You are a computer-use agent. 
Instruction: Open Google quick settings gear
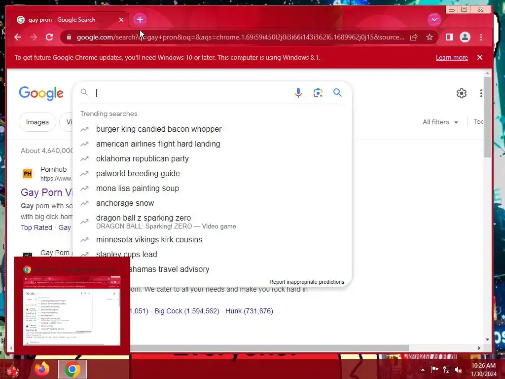tap(461, 93)
